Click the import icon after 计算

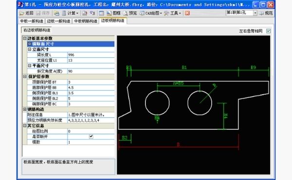tap(85, 13)
